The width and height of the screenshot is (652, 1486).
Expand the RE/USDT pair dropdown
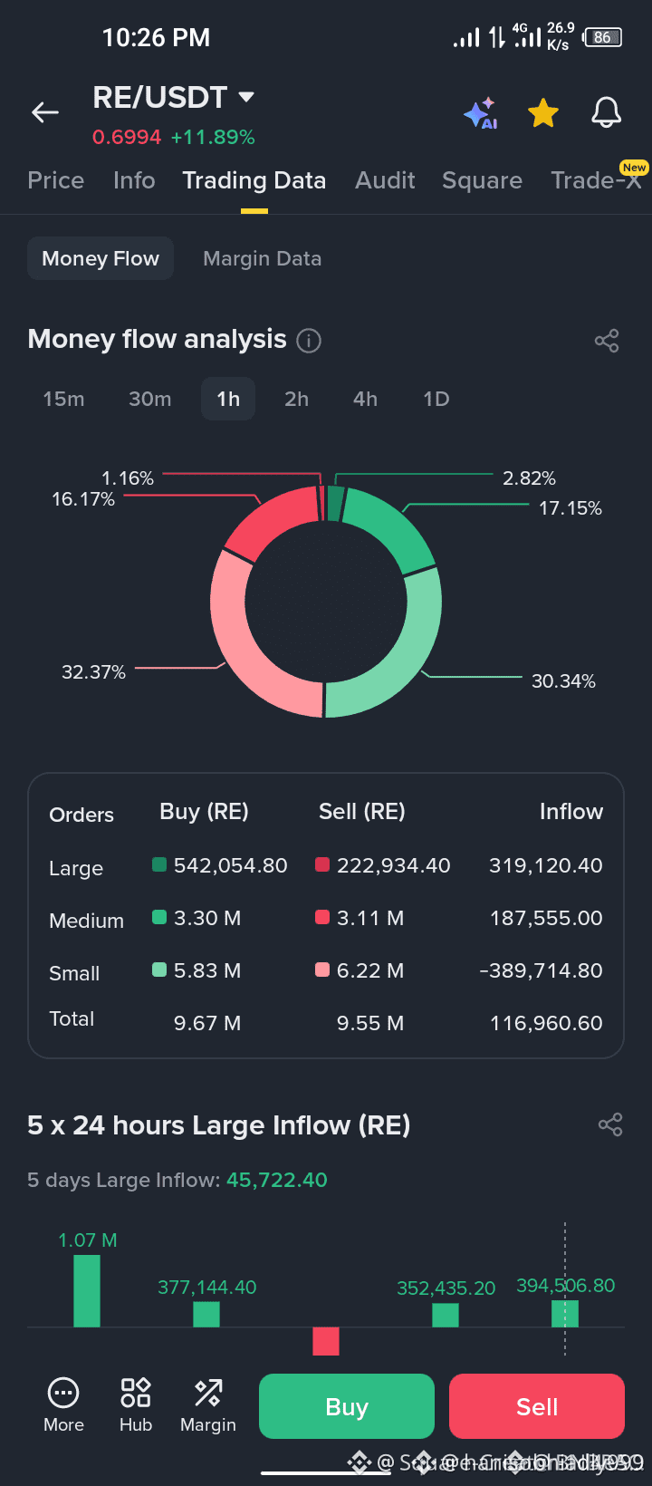(x=246, y=96)
